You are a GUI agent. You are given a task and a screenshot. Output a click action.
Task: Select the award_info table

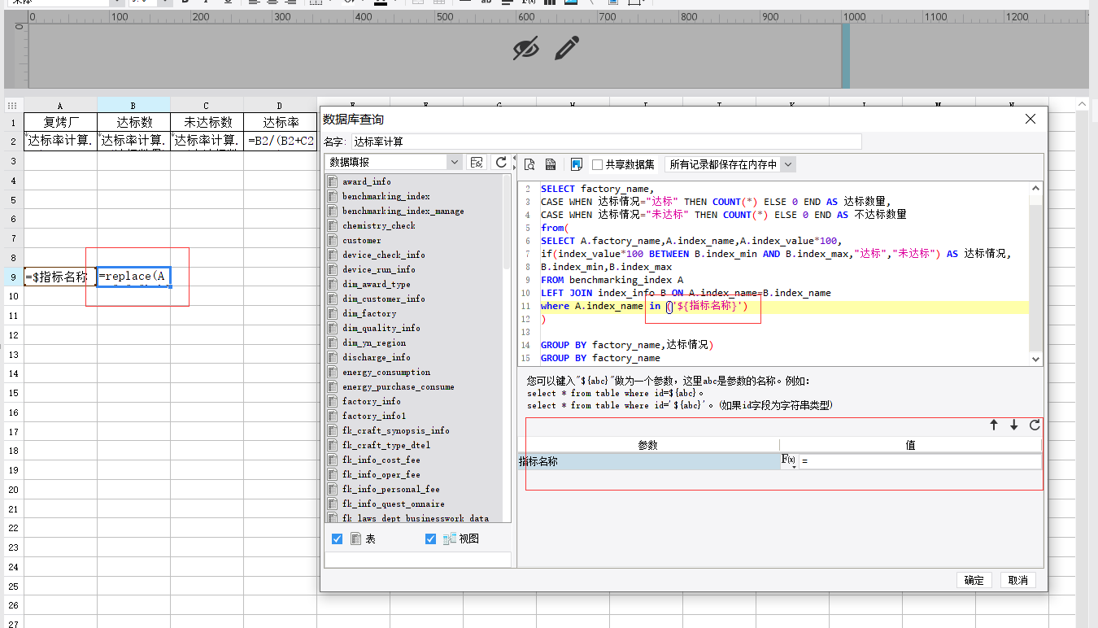pos(366,181)
